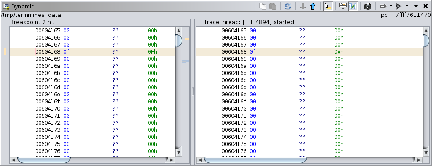Image resolution: width=432 pixels, height=166 pixels.
Task: Select address 0060416c in right listing
Action: coord(234,80)
